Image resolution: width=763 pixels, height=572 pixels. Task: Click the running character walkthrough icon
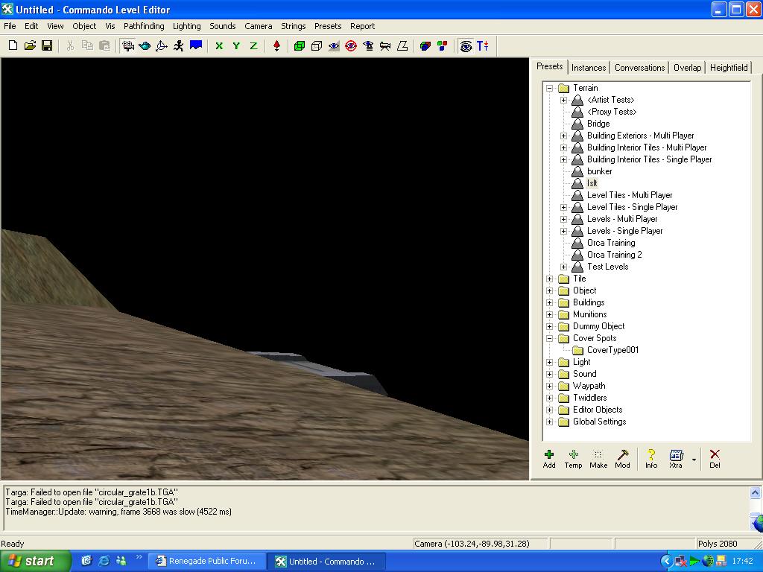pos(179,45)
